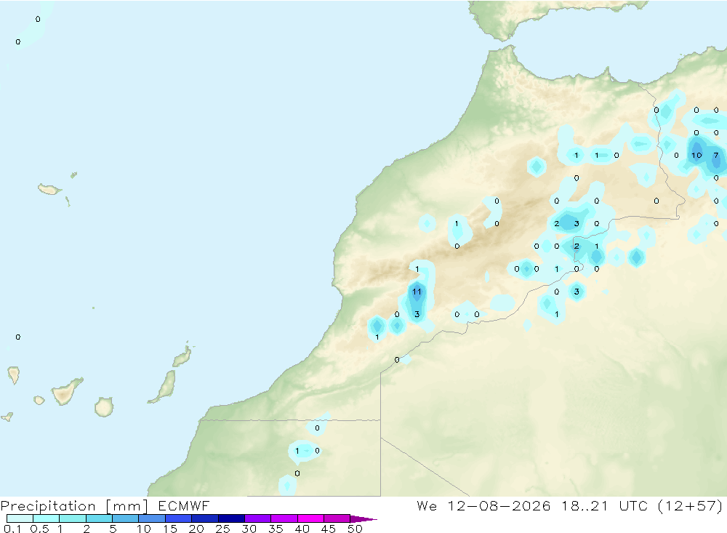Click the '11' precipitation value on the map
This screenshot has height=533, width=727.
point(417,292)
